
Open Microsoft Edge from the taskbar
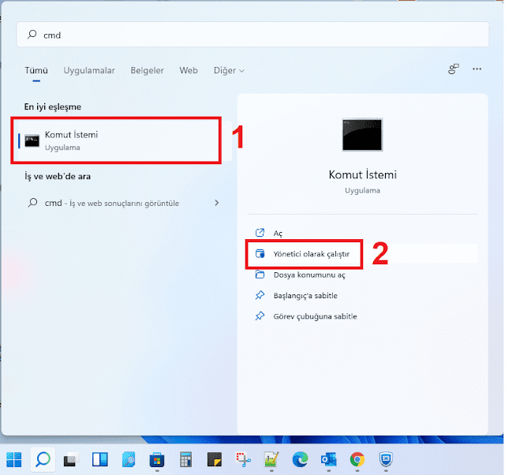point(300,459)
